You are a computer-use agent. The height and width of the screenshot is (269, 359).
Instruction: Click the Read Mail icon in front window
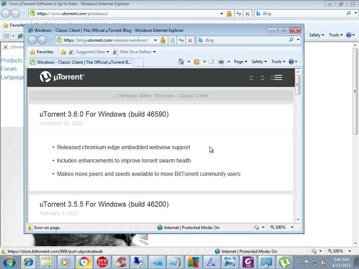tap(211, 62)
